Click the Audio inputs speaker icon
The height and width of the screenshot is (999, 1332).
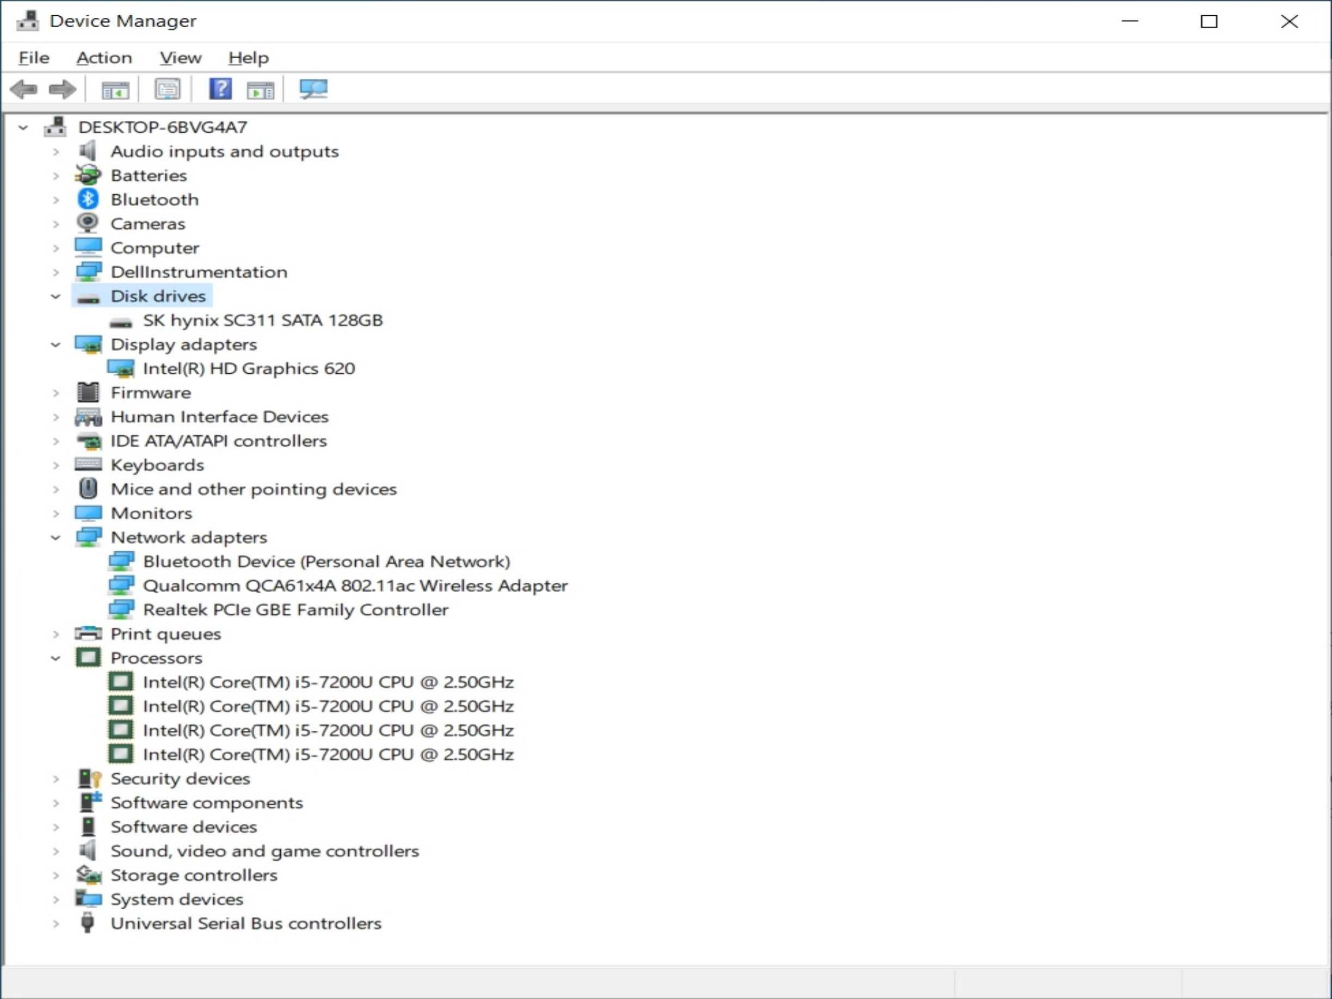pos(88,151)
